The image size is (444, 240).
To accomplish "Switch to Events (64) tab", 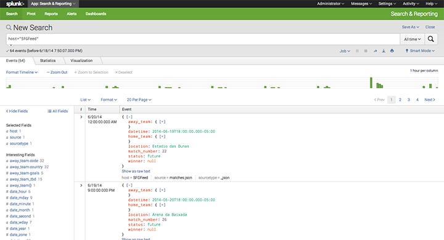I will 15,60.
